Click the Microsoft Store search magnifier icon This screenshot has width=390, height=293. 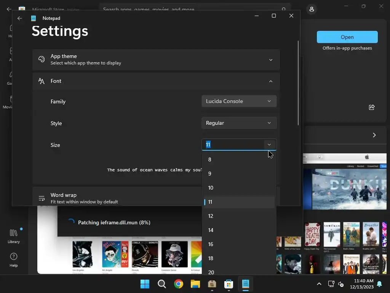pos(284,9)
